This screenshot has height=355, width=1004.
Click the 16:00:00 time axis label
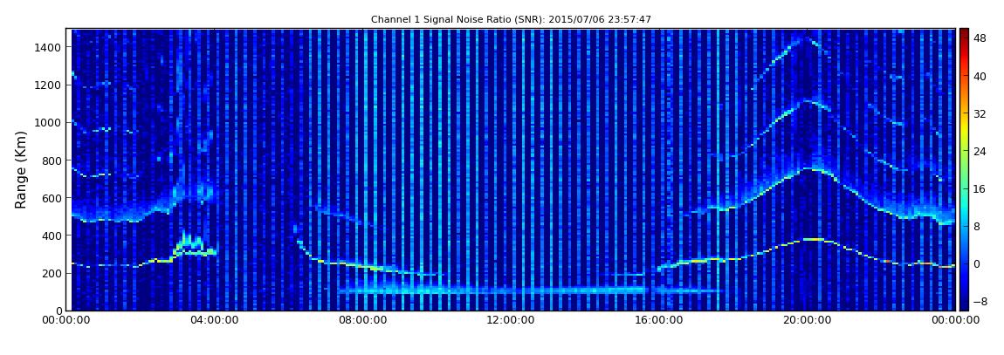pyautogui.click(x=659, y=320)
